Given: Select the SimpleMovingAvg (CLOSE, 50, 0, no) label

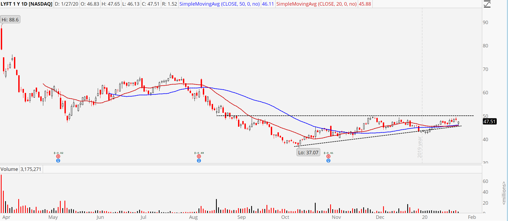Looking at the screenshot, I should [x=219, y=4].
